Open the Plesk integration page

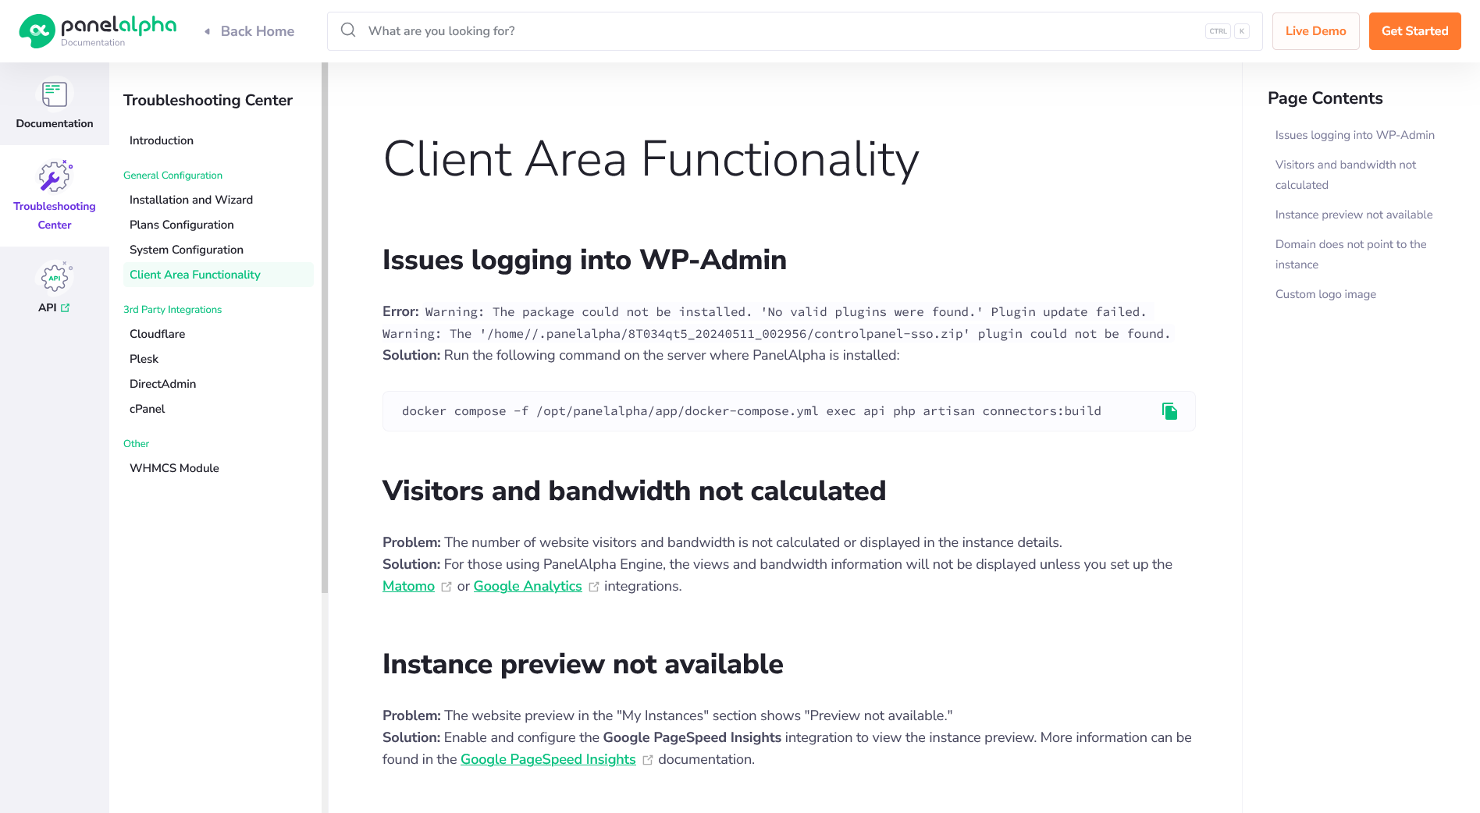(x=144, y=359)
